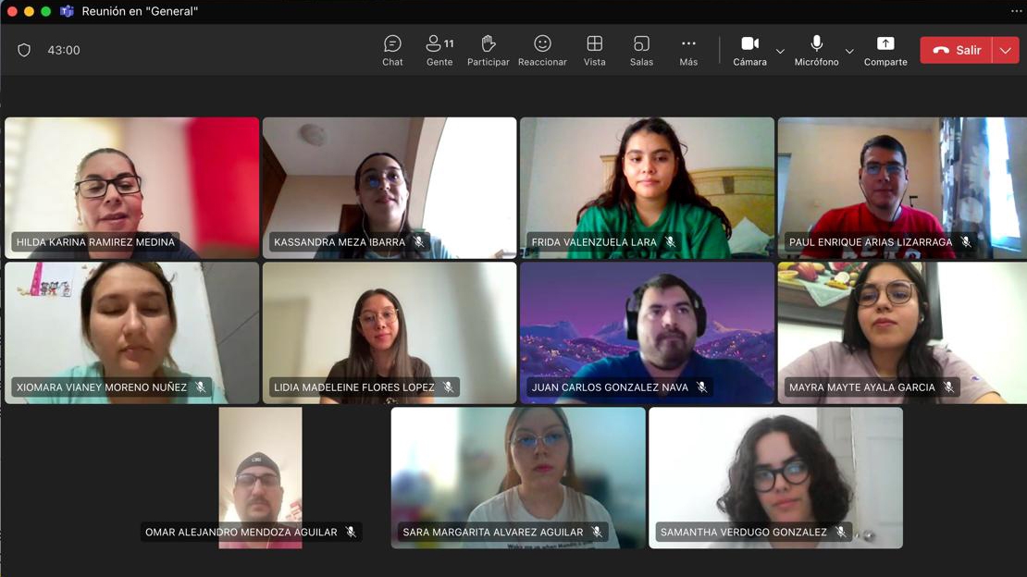
Task: Minimize the window with yellow button
Action: [x=29, y=11]
